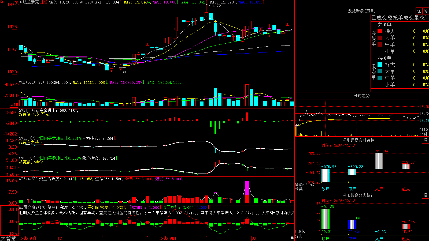Click the 柱 (column) view button
Screen dimensions: 429x241
click(419, 11)
